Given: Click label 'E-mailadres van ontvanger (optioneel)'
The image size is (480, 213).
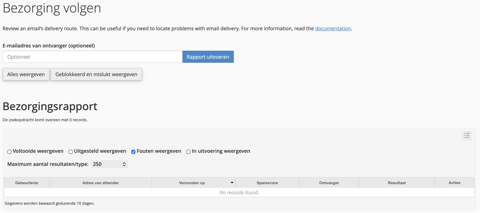Looking at the screenshot, I should click(x=49, y=46).
